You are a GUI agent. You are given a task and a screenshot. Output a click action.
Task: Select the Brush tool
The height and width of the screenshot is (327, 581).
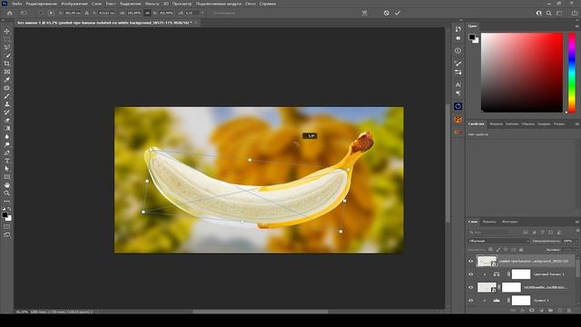(x=6, y=96)
